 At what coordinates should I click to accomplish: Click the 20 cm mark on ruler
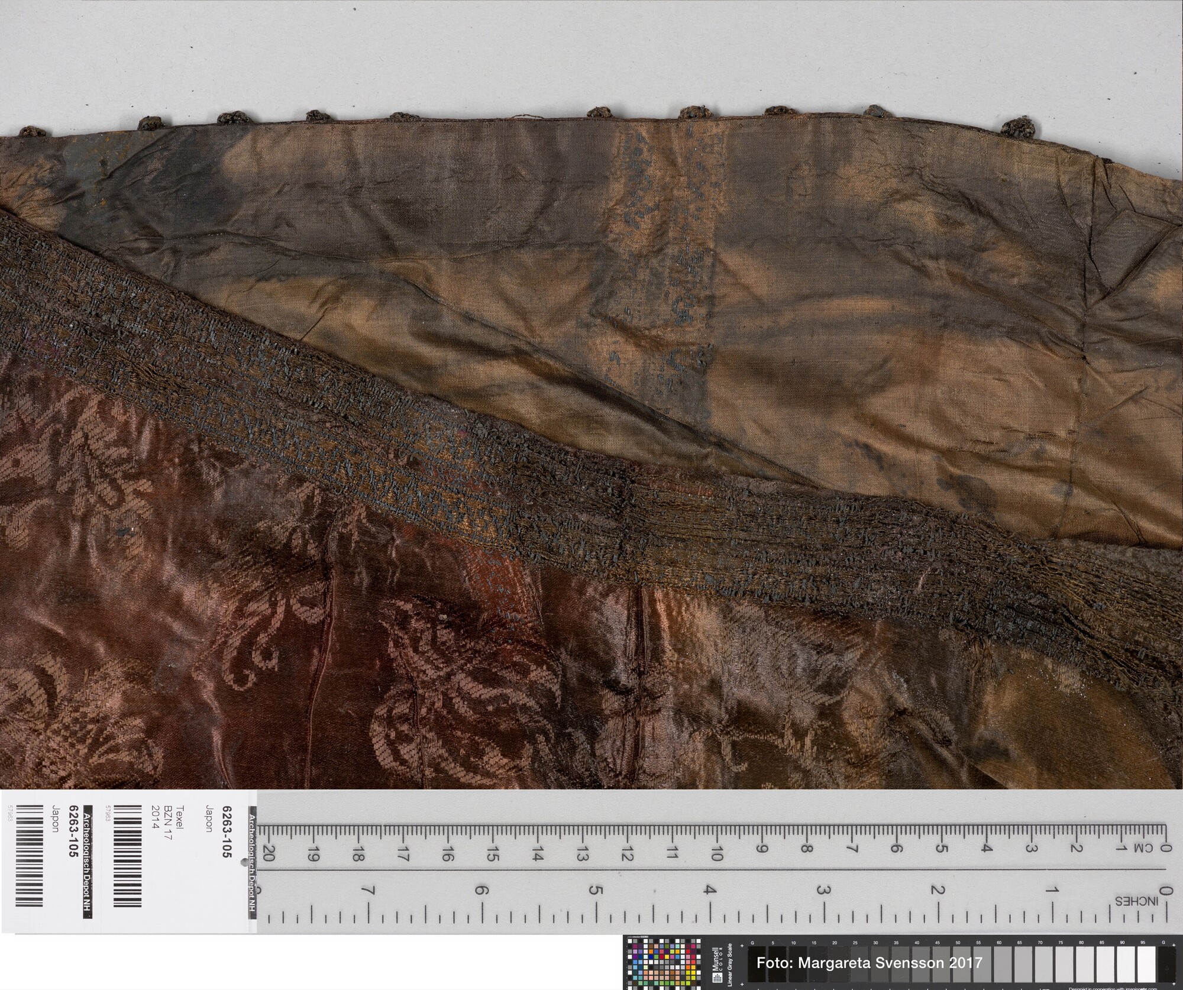point(268,854)
